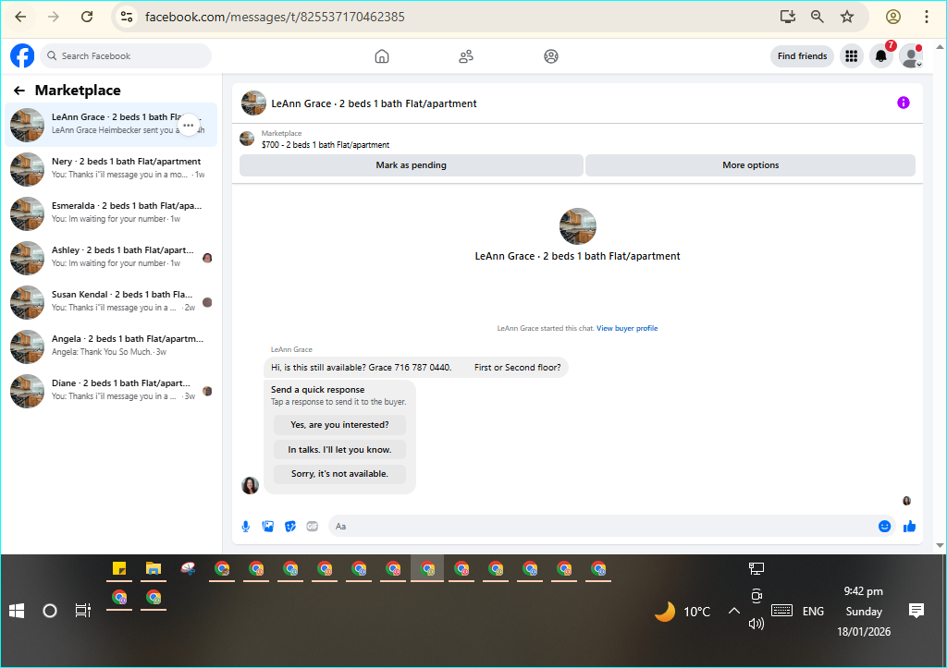Open the Facebook menu grid icon
947x668 pixels.
[852, 56]
